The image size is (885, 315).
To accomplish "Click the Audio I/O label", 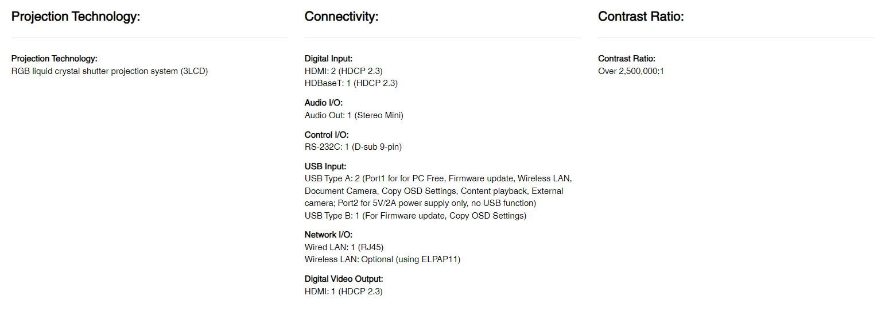I will [x=324, y=103].
